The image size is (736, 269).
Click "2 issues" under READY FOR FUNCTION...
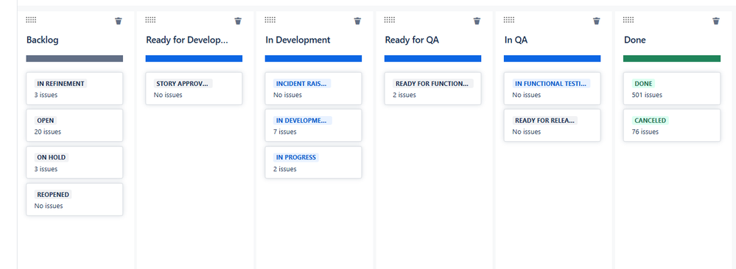pos(404,95)
